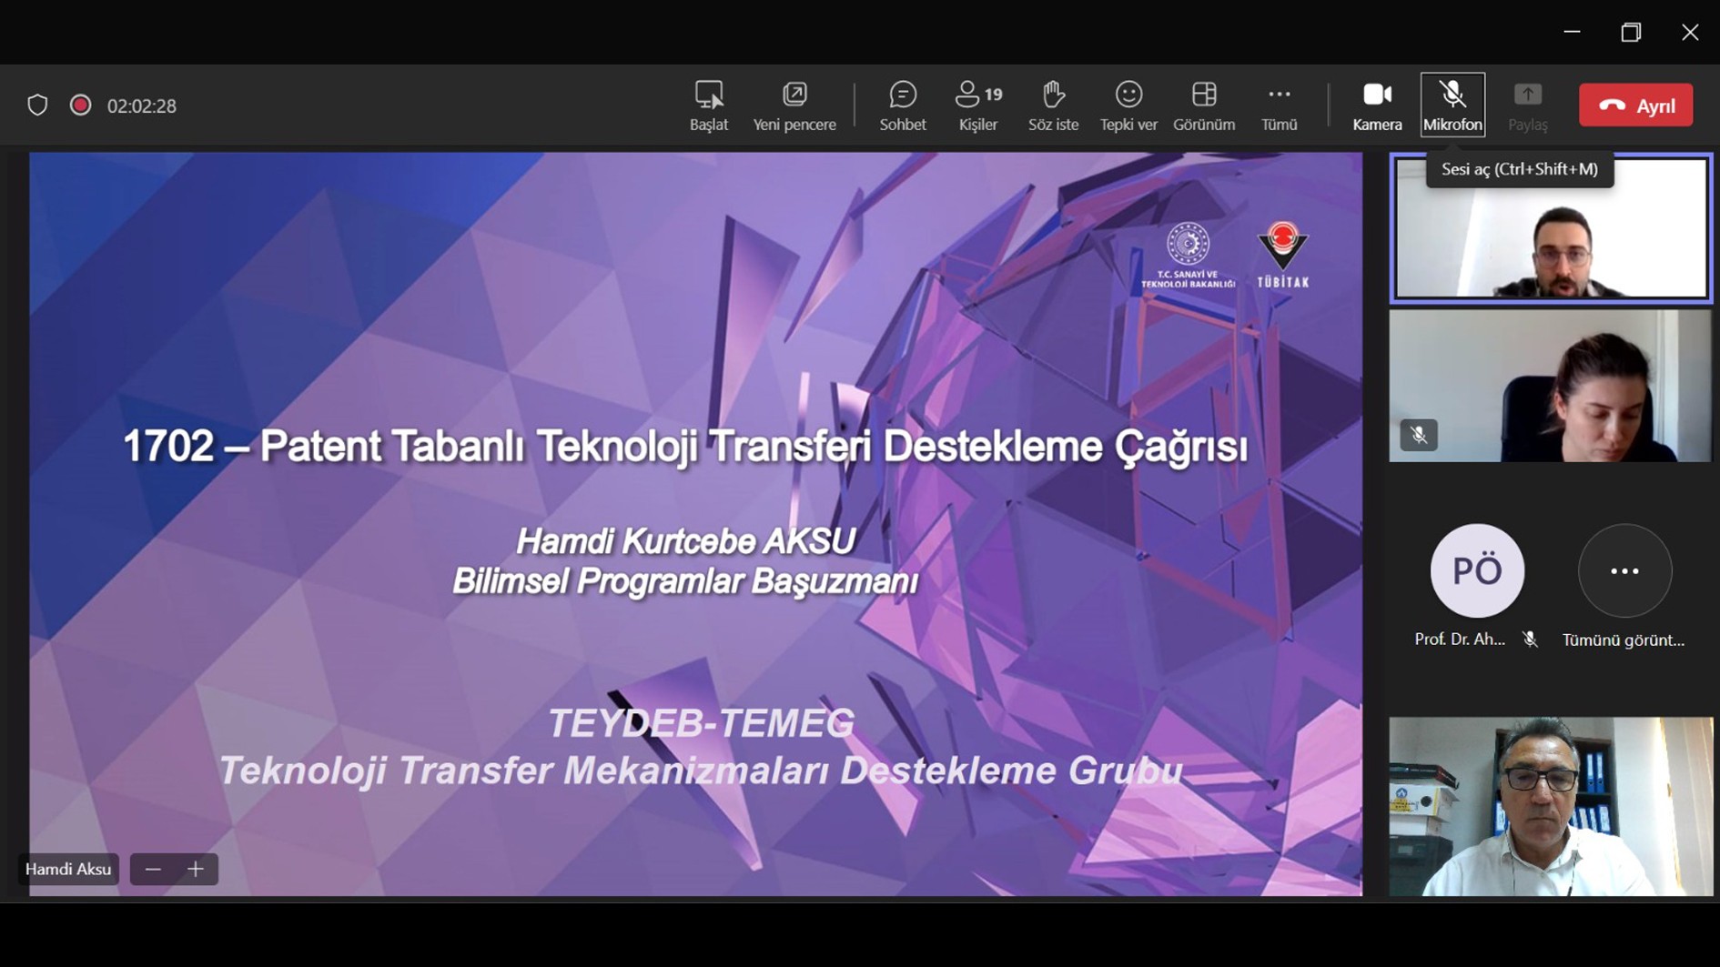The height and width of the screenshot is (967, 1720).
Task: Change layout via Görünüm
Action: click(x=1204, y=106)
